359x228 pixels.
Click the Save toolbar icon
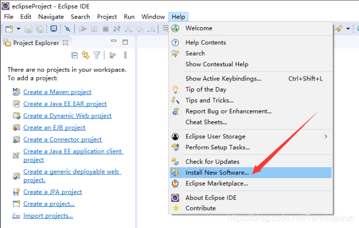pos(28,29)
